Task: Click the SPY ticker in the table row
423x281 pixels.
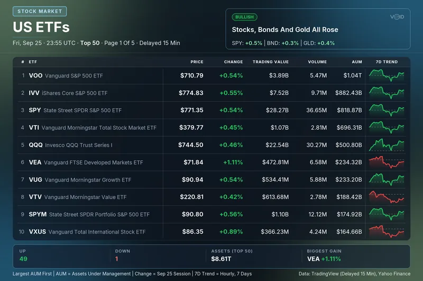Action: point(35,110)
